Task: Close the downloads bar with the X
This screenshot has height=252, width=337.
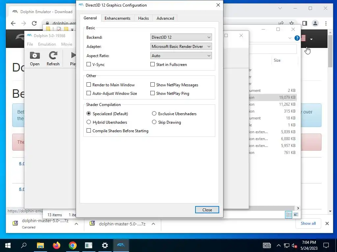Action: (x=327, y=223)
